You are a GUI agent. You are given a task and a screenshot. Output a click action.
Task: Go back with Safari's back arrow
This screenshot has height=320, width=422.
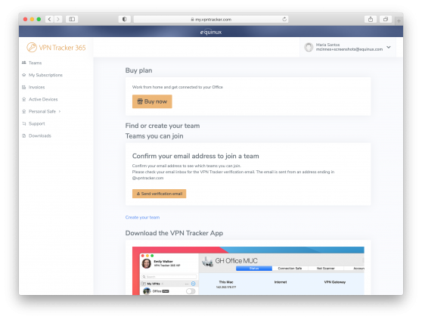click(49, 19)
